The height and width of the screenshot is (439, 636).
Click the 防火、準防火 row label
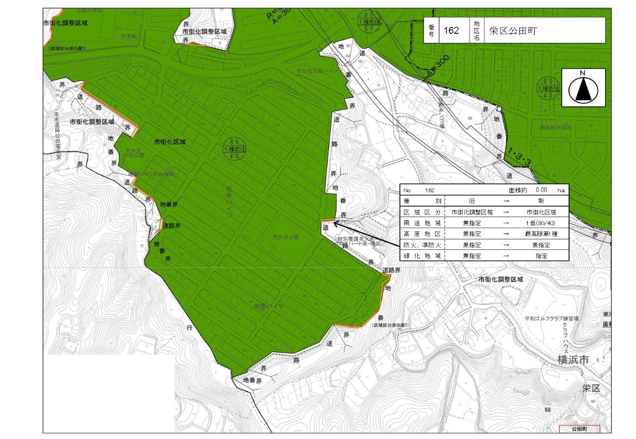(x=422, y=245)
